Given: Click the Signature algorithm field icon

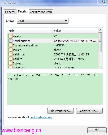Looking at the screenshot, I should point(10,45).
